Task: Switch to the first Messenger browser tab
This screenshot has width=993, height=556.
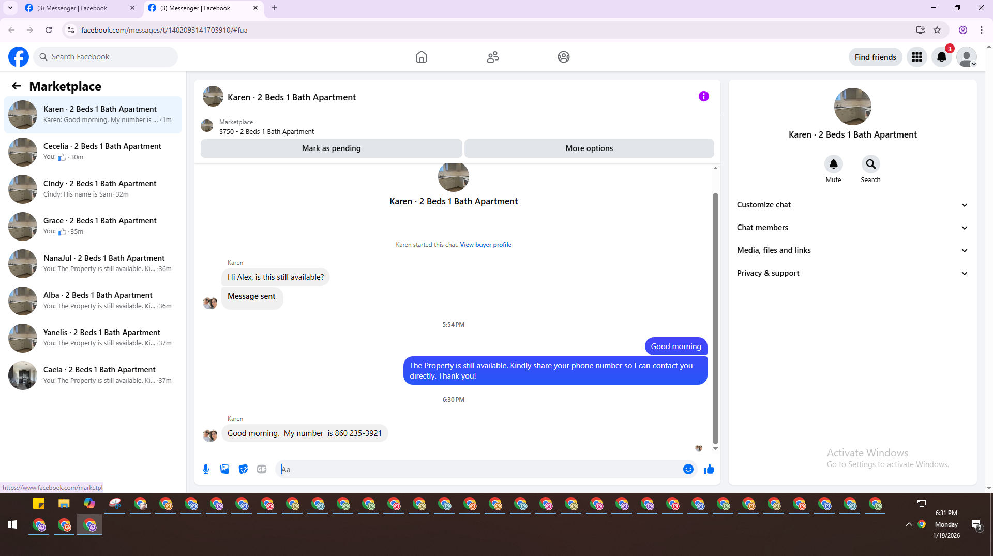Action: pos(80,8)
